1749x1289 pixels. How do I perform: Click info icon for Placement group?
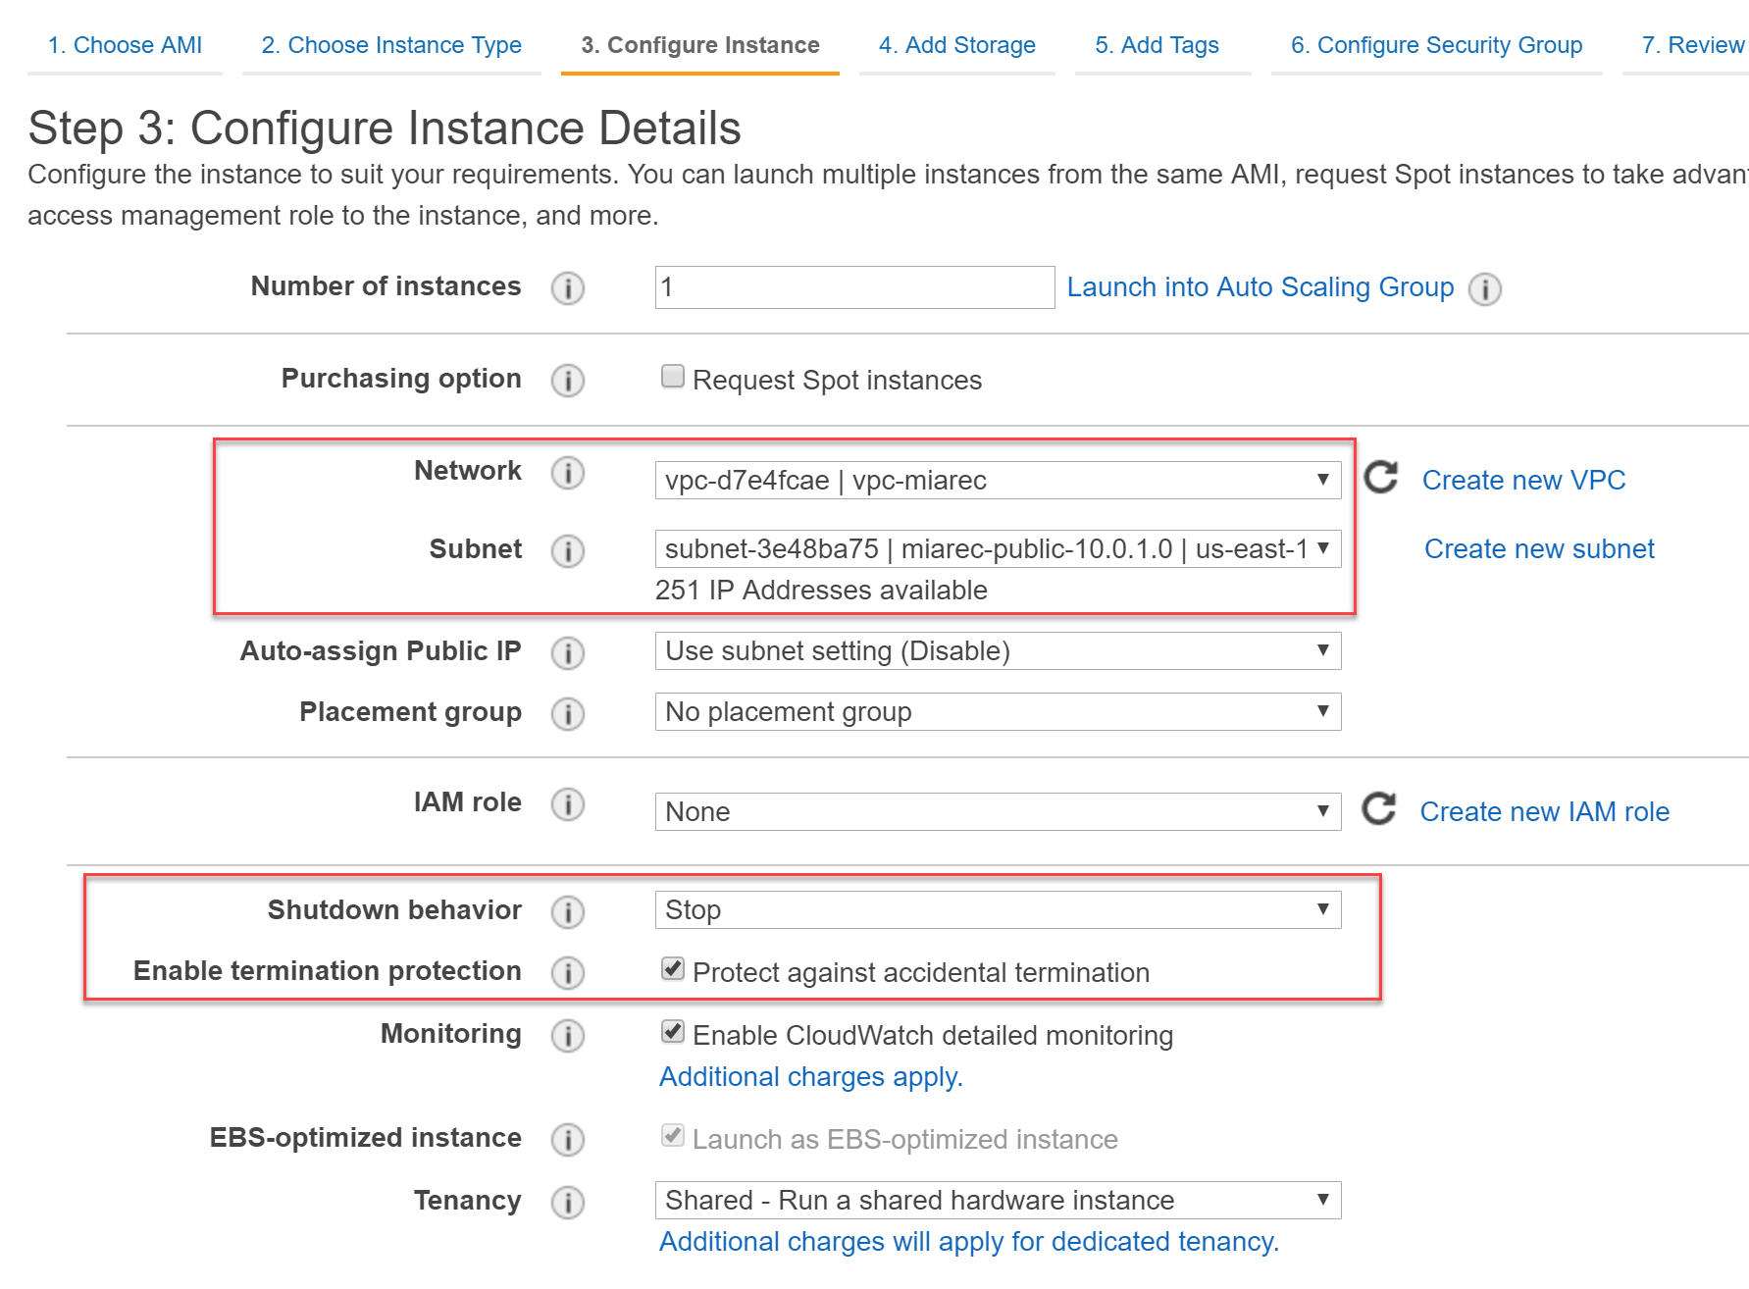click(568, 714)
